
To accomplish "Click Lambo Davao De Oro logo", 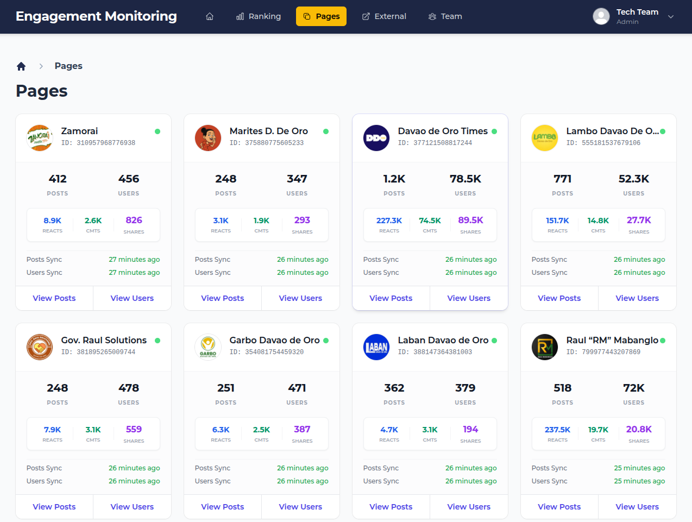I will [x=545, y=138].
